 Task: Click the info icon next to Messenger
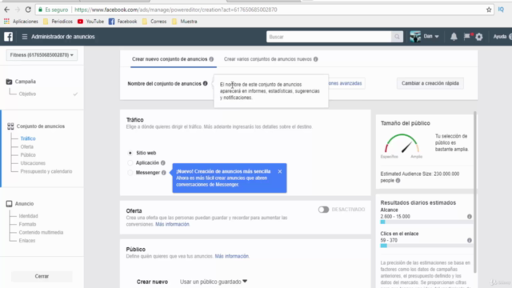click(163, 173)
